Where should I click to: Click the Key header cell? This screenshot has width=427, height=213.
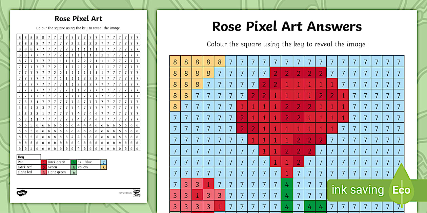[x=28, y=157]
